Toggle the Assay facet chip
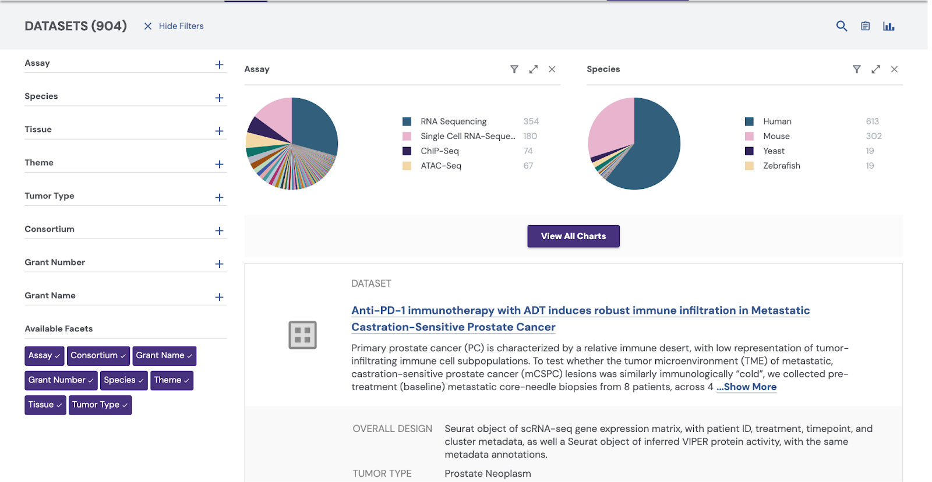This screenshot has height=482, width=932. click(44, 356)
